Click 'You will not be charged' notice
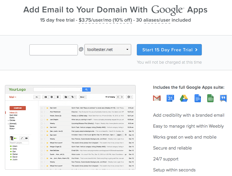 tap(169, 62)
